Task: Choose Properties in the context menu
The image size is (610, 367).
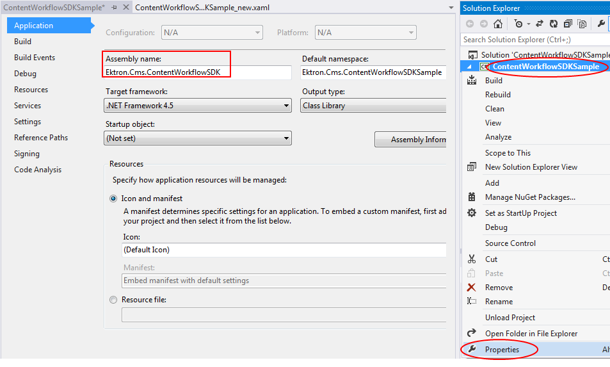Action: tap(502, 350)
